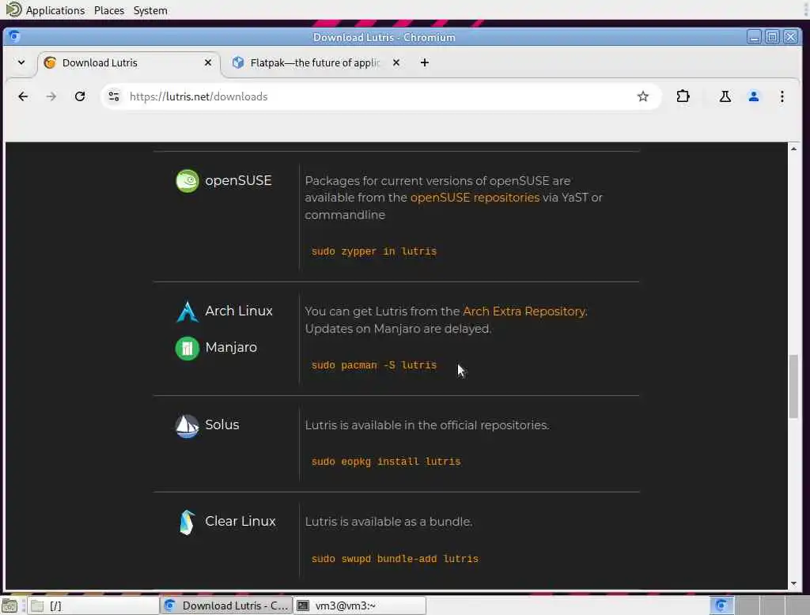Switch to the Download Lutris tab
Viewport: 810px width, 615px height.
click(x=129, y=63)
